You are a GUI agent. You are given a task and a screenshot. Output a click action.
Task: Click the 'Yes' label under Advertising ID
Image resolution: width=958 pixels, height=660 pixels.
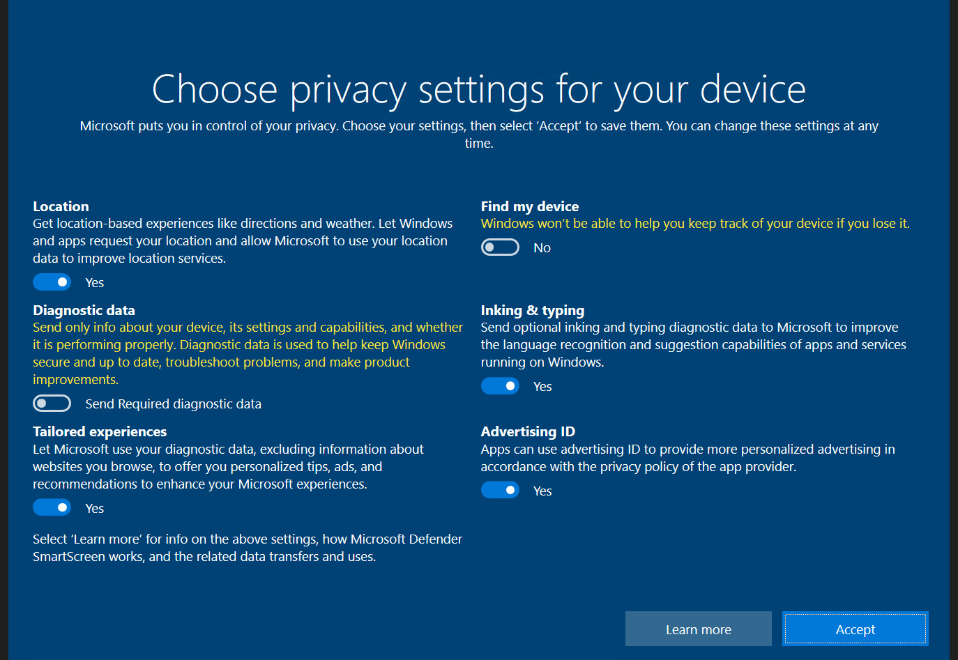click(x=542, y=491)
